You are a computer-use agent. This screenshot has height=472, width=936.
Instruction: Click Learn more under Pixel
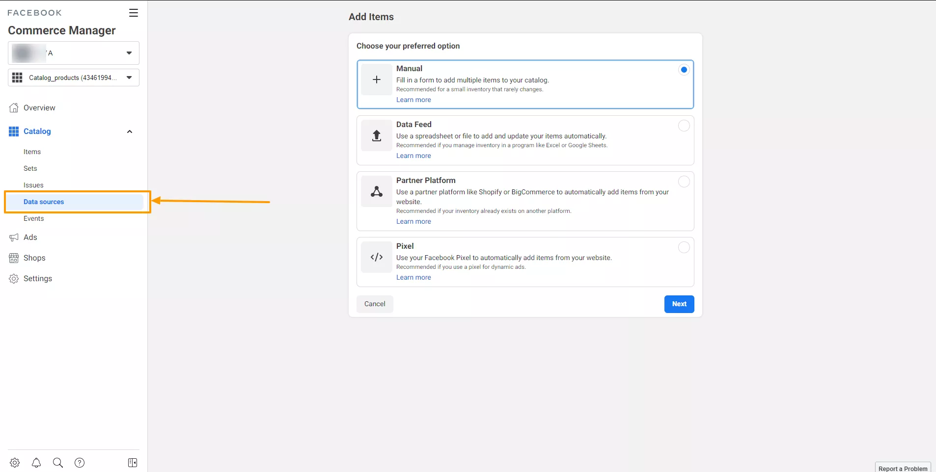tap(413, 278)
